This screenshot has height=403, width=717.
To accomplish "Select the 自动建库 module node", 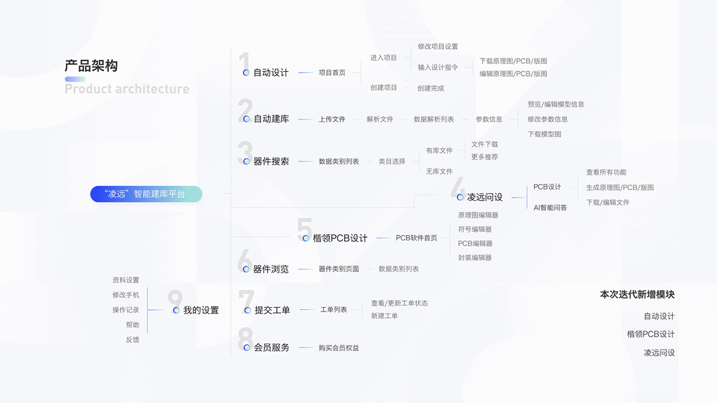I will pos(271,119).
